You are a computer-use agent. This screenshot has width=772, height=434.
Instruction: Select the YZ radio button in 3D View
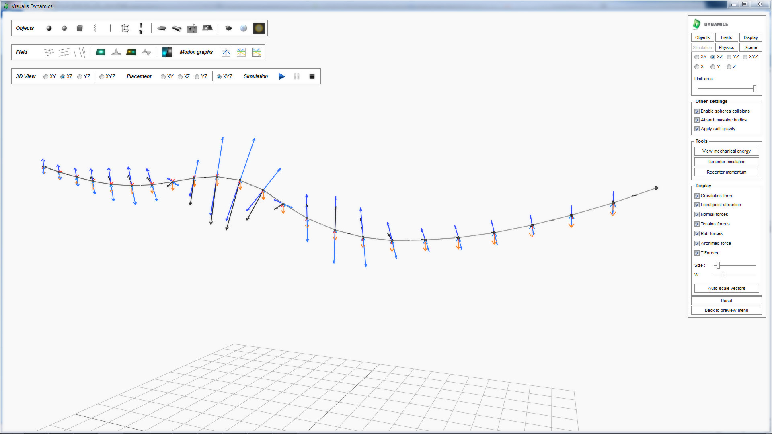point(80,76)
